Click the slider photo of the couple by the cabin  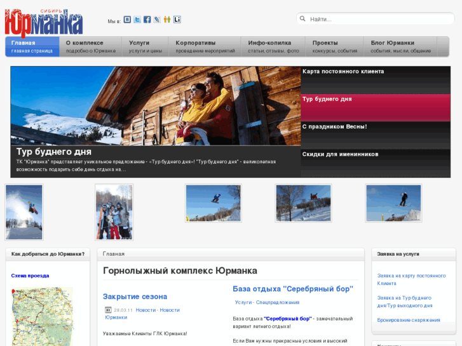click(156, 106)
